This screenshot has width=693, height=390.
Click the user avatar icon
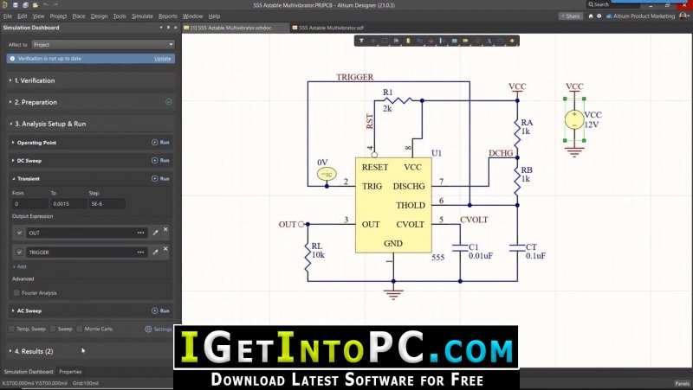(683, 16)
